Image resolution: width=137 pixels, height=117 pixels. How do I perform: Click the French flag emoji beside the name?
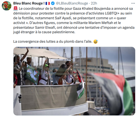[x=48, y=3]
